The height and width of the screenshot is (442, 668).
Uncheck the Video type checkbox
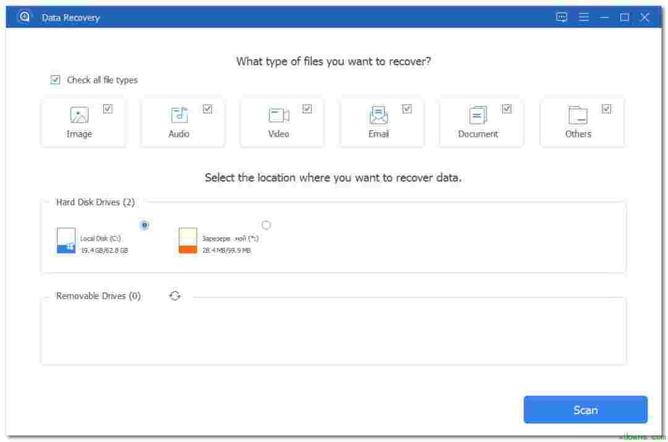tap(307, 108)
